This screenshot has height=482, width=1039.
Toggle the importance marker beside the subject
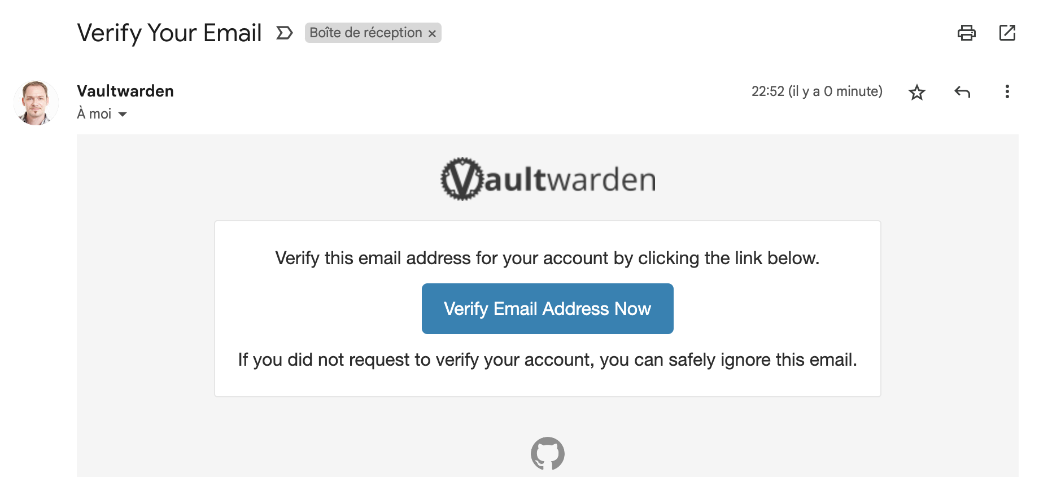point(285,33)
